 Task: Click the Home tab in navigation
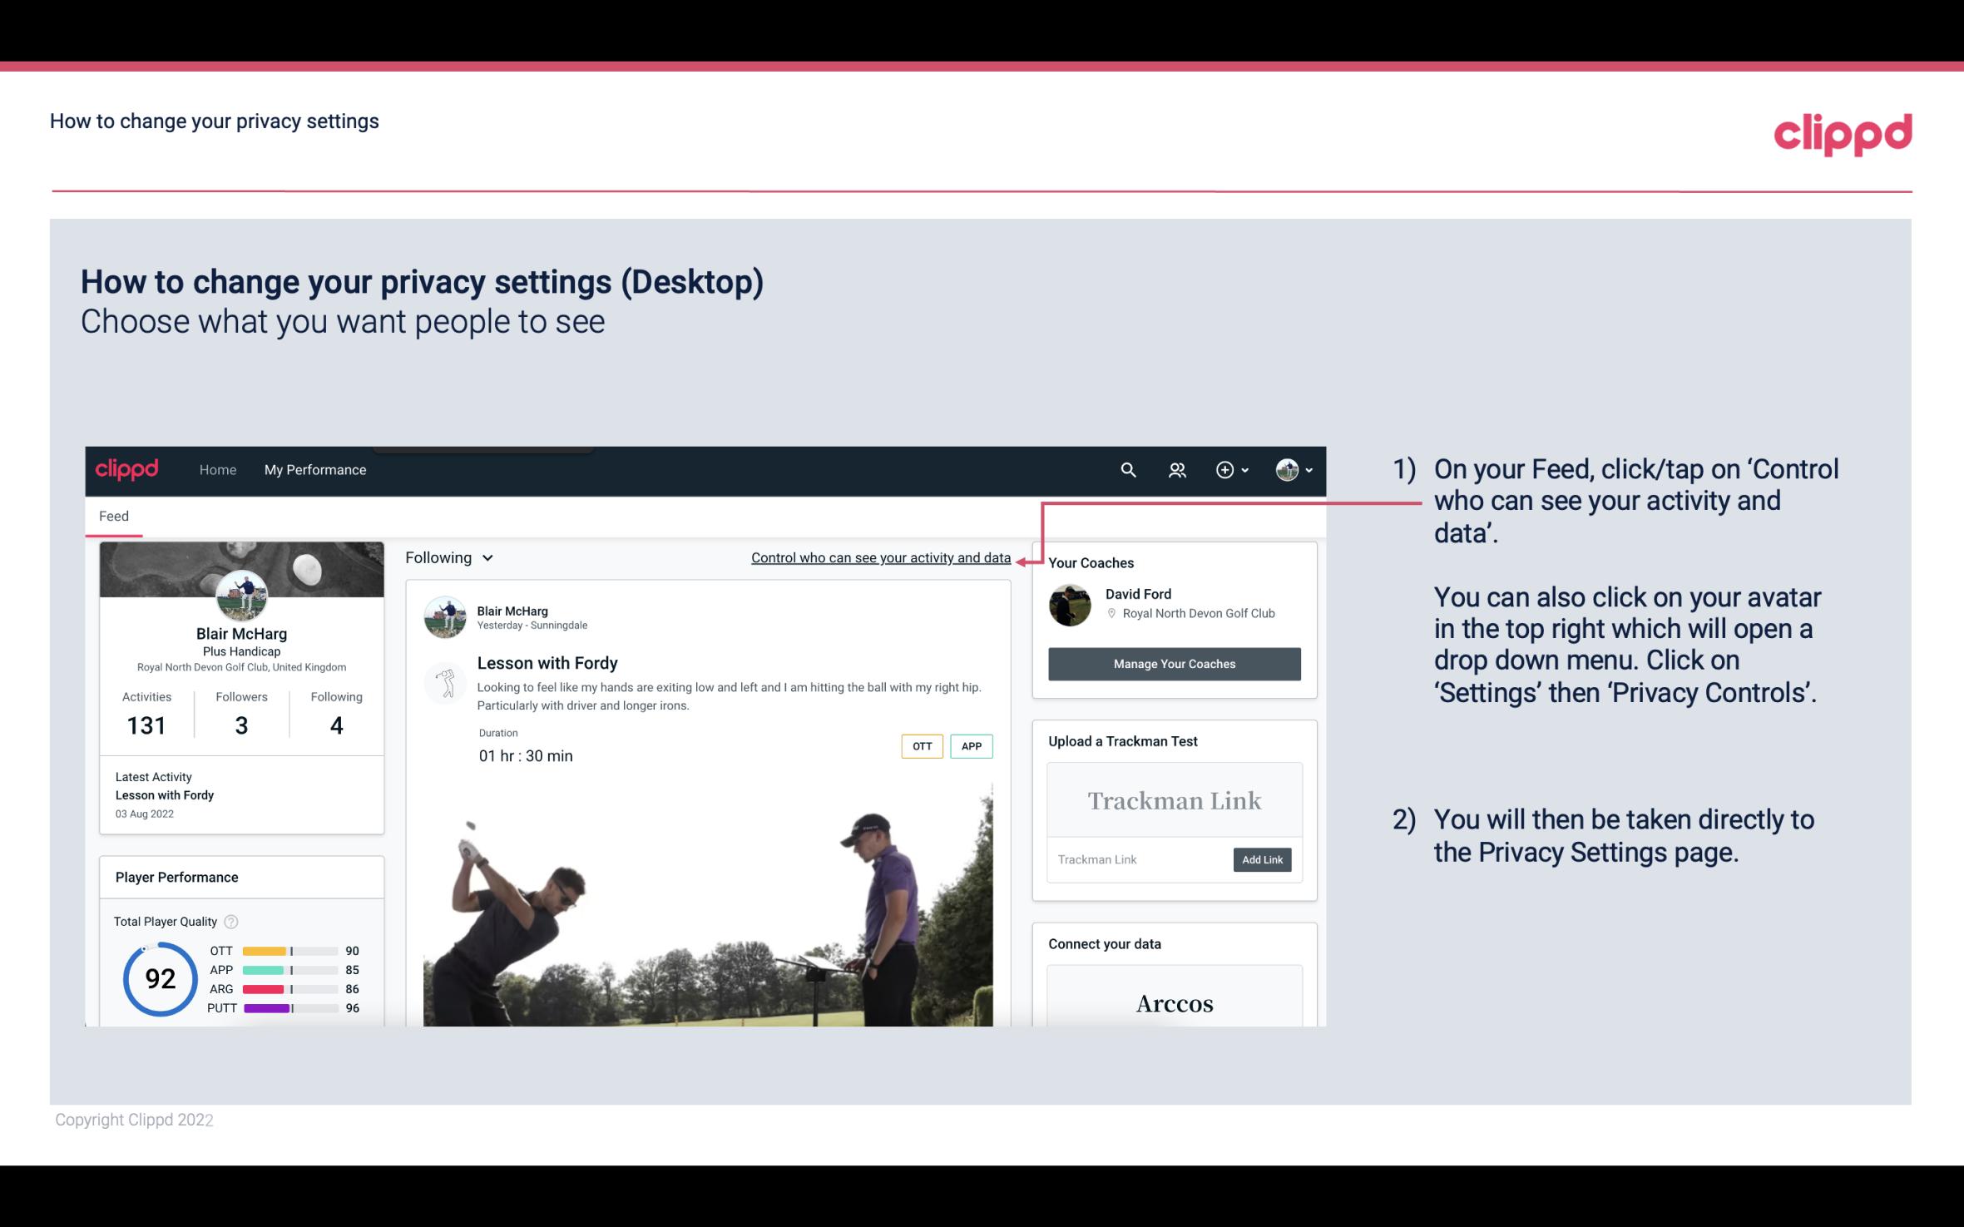tap(216, 469)
